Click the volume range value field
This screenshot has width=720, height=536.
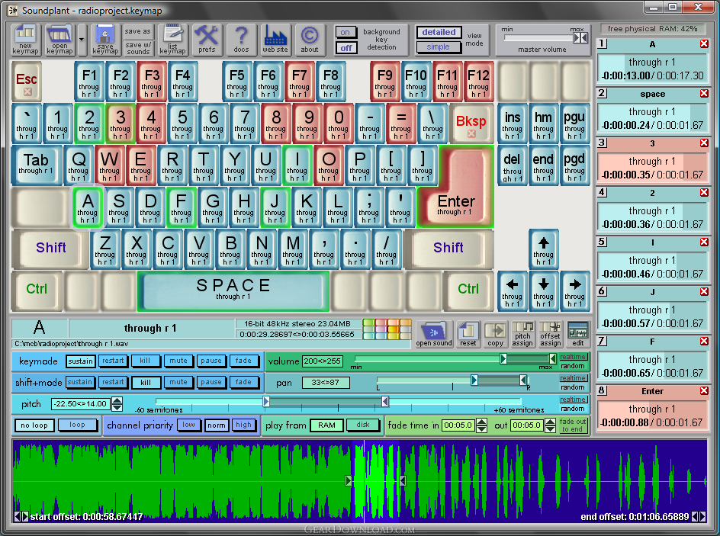(323, 361)
